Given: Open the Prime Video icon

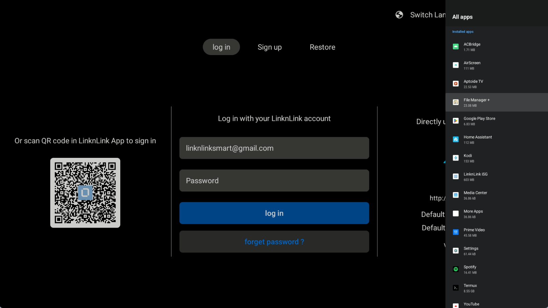Looking at the screenshot, I should (x=455, y=232).
